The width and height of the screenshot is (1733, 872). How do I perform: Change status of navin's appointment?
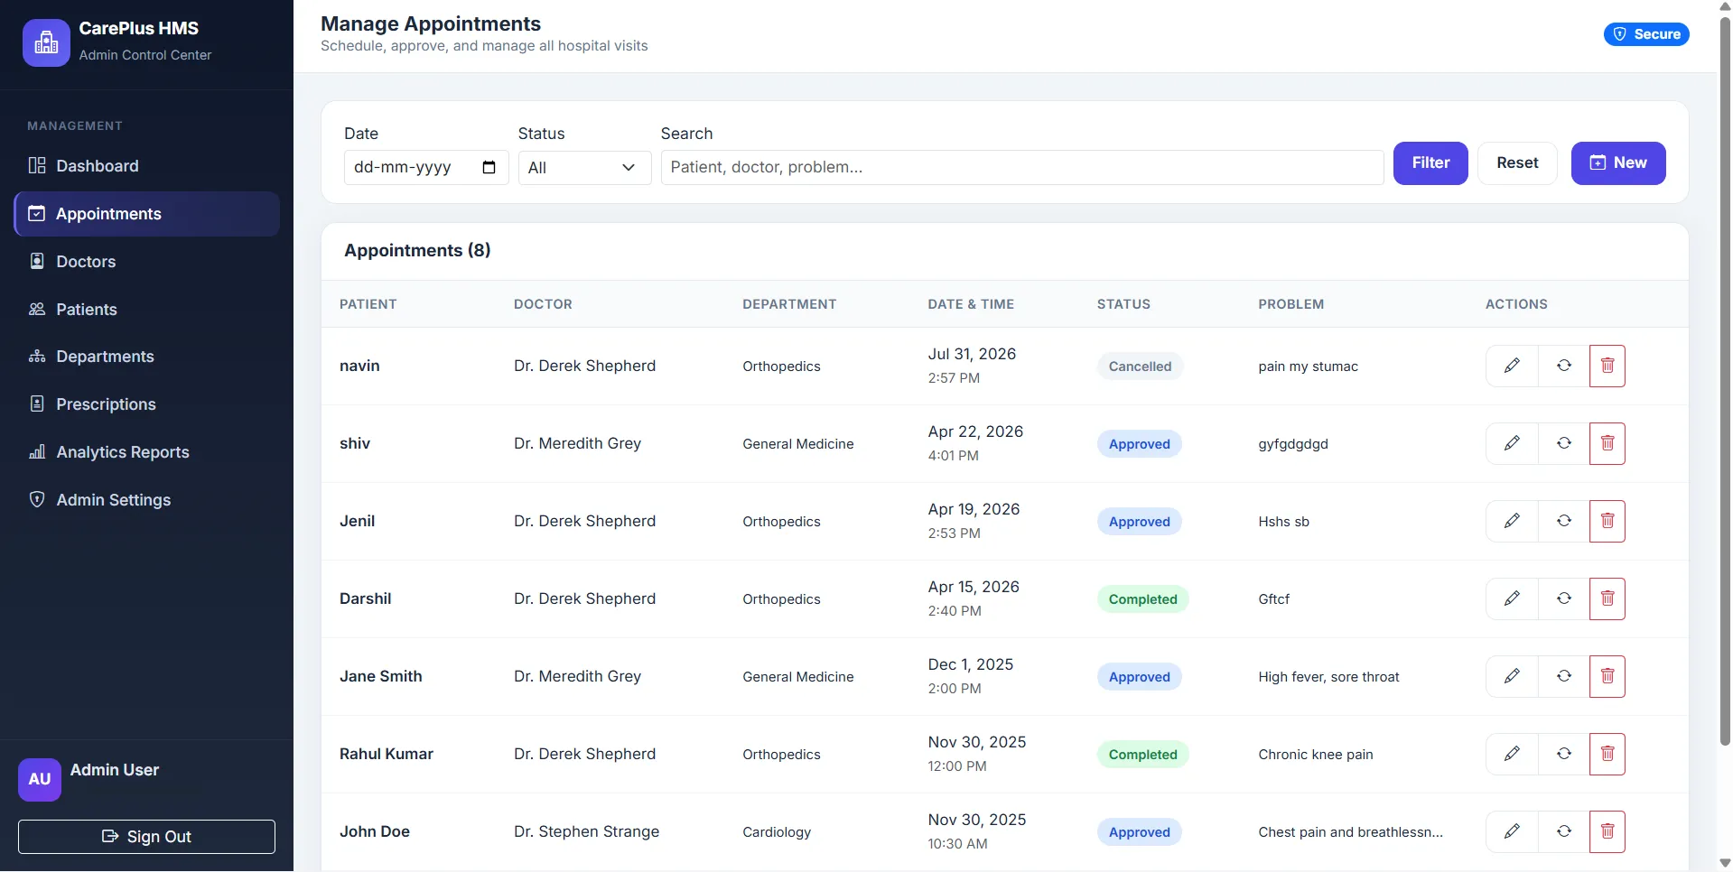click(x=1564, y=366)
